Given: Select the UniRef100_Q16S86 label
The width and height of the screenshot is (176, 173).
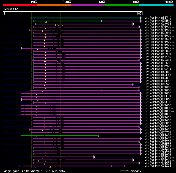Looking at the screenshot, I should coord(158,63).
